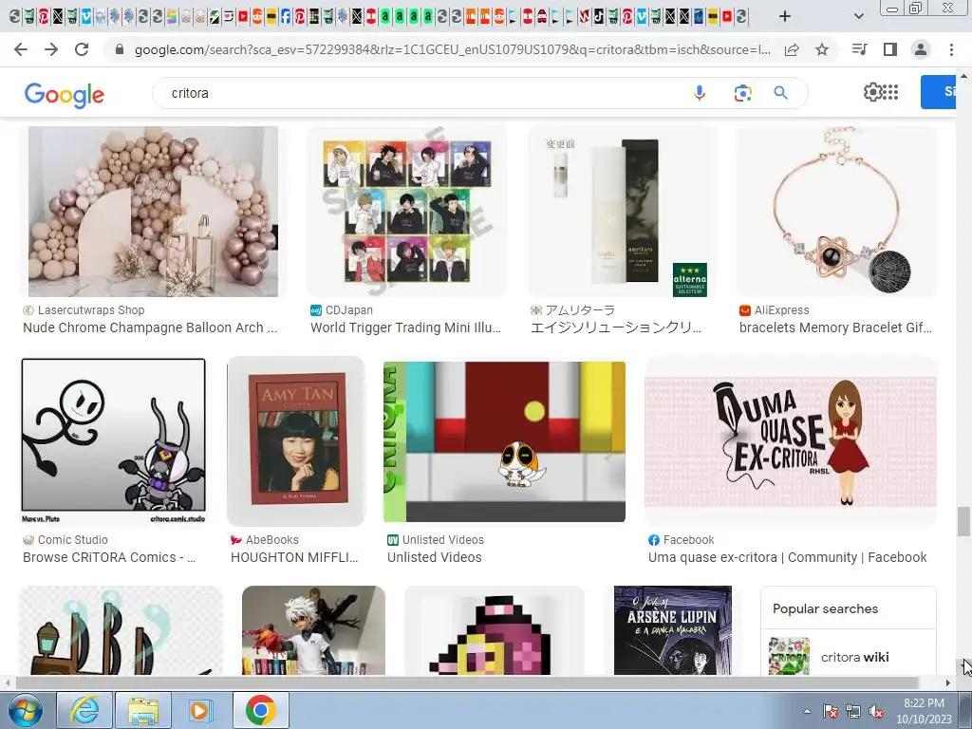Screen dimensions: 972x729
Task: Open Chrome side panel
Action: pyautogui.click(x=890, y=49)
